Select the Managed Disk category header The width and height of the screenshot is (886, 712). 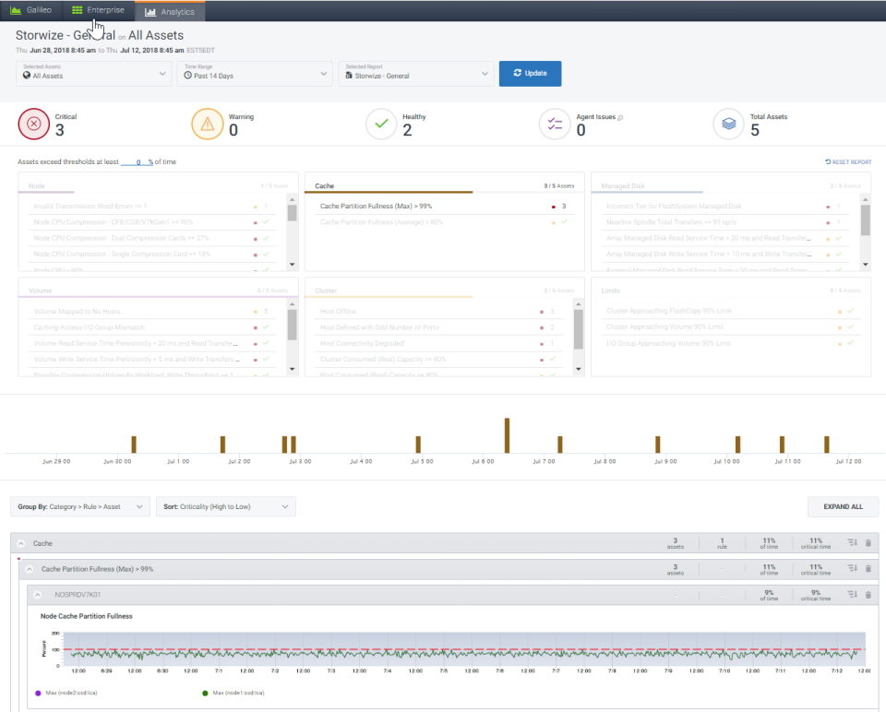731,185
